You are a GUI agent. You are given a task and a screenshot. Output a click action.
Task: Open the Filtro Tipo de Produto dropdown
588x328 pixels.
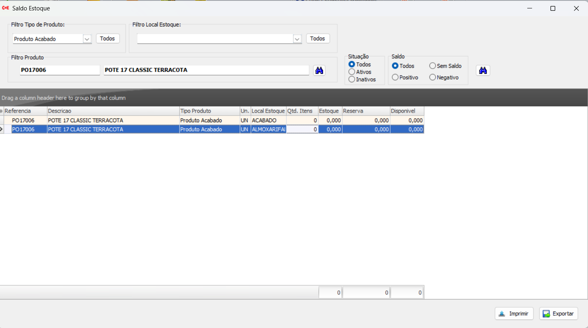[x=87, y=39]
